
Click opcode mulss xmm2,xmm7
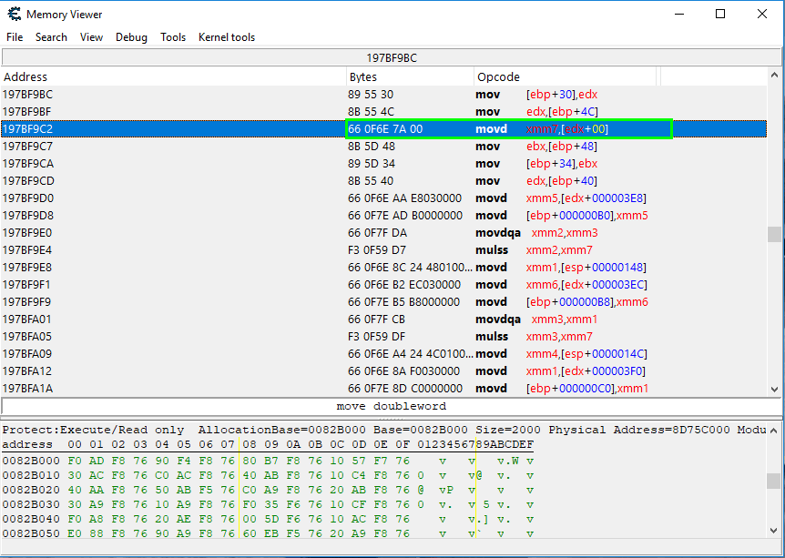coord(534,249)
